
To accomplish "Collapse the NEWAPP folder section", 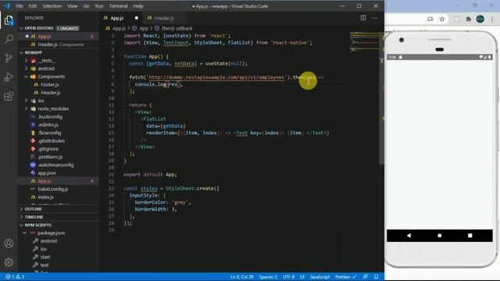I will pyautogui.click(x=21, y=52).
